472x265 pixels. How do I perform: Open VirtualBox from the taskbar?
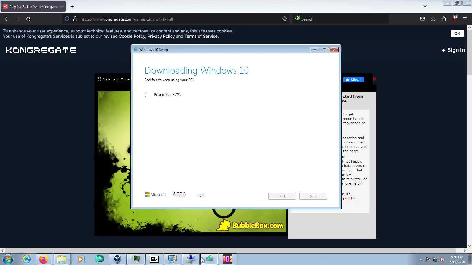[x=117, y=259]
